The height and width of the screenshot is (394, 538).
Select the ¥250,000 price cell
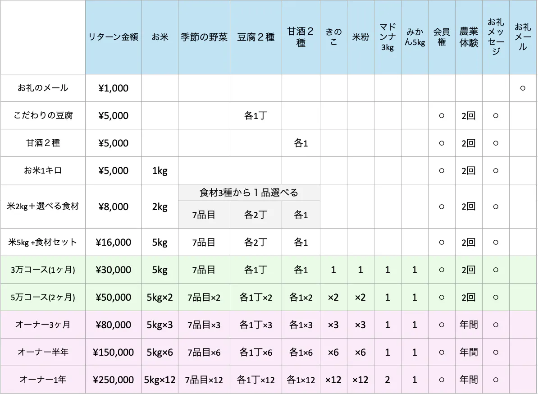click(113, 380)
